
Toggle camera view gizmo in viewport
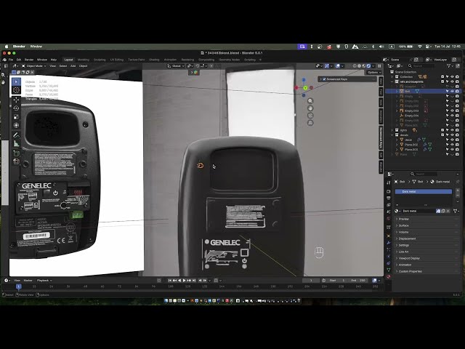coord(310,116)
